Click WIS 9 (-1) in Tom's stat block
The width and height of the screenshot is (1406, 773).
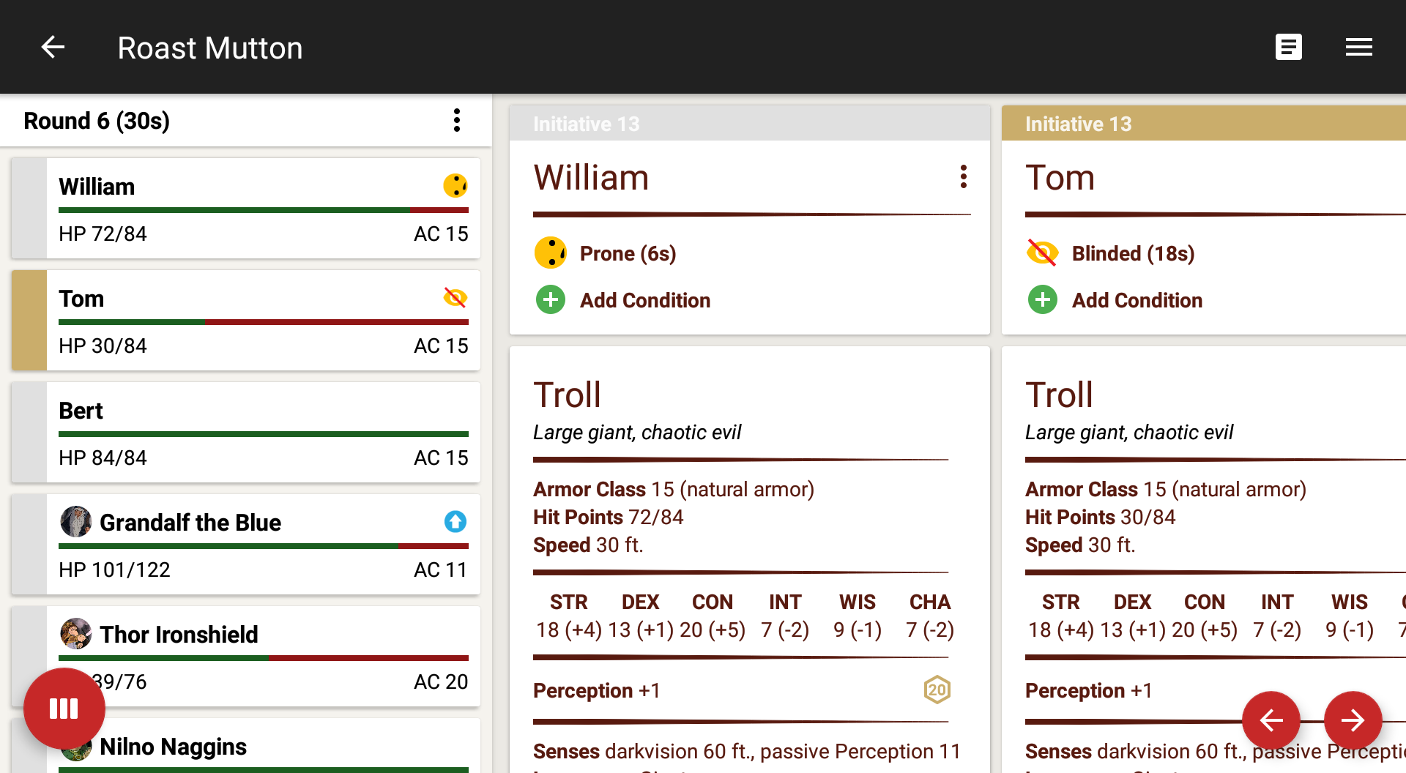(x=1350, y=616)
